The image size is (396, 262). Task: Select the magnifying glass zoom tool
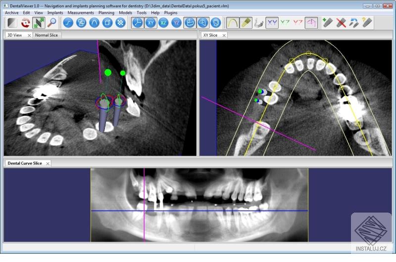pos(52,23)
